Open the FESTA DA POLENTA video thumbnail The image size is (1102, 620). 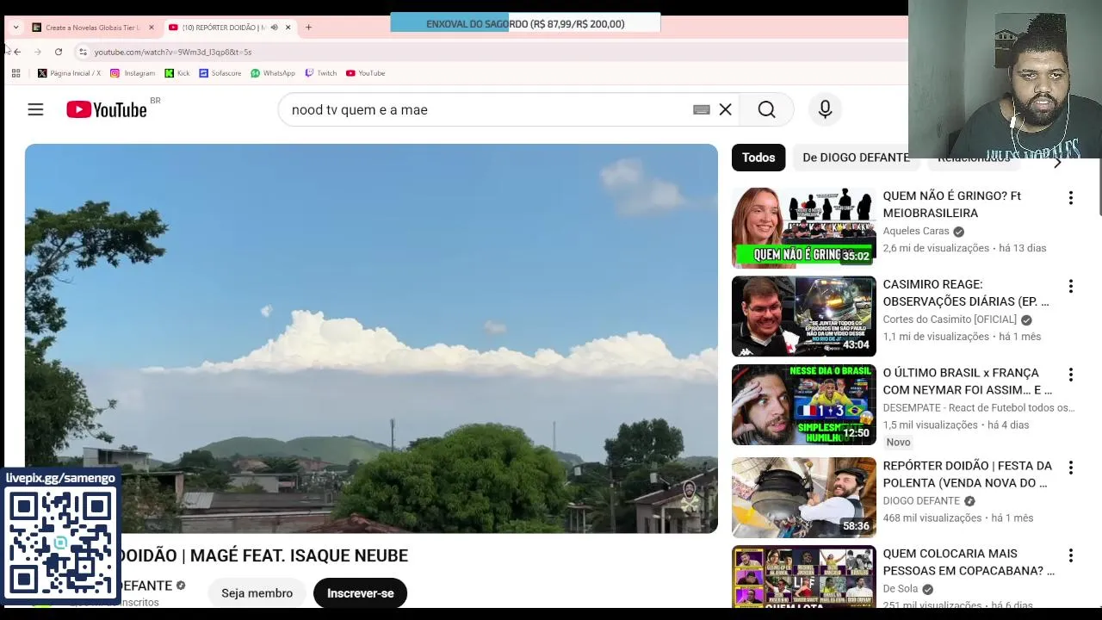click(x=804, y=498)
